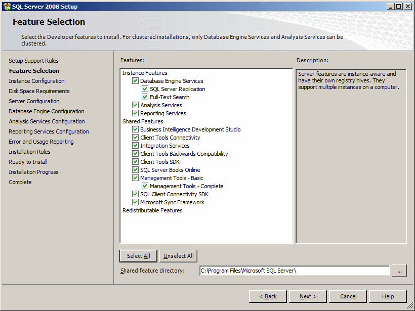
Task: Select Ready to Install step
Action: click(28, 162)
